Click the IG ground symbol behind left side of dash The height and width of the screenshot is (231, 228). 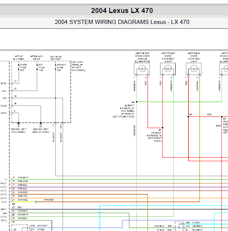41,123
